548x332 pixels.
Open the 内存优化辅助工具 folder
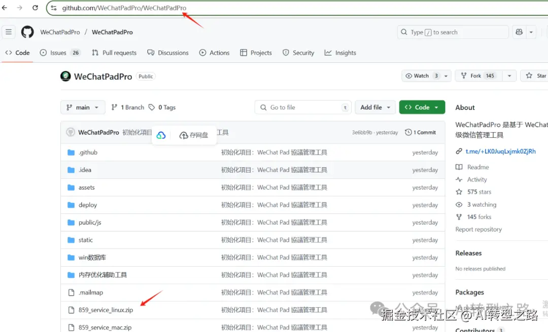[102, 275]
